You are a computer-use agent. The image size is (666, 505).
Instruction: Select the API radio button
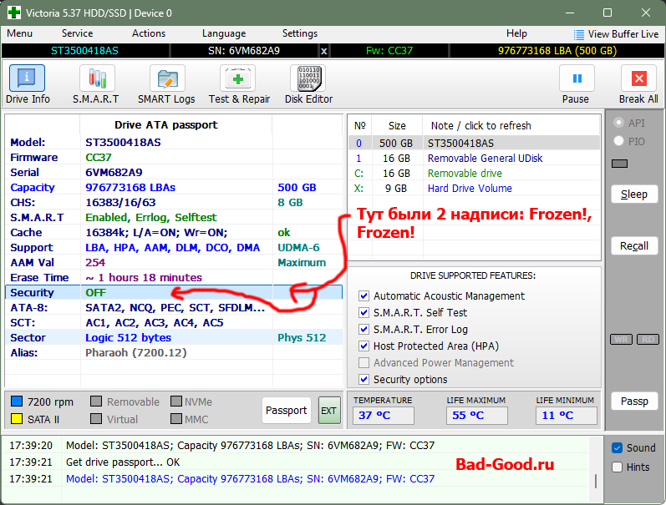(619, 123)
